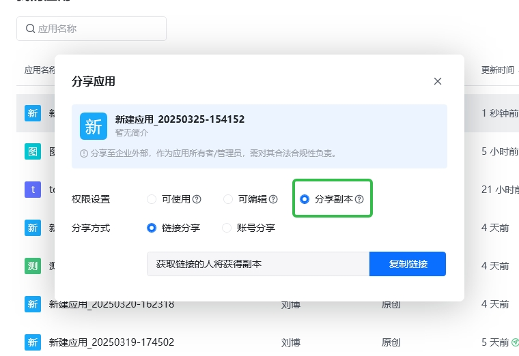Screen dimensions: 519x356
Task: Click the green icon beside 5 天前
Action: tap(515, 342)
